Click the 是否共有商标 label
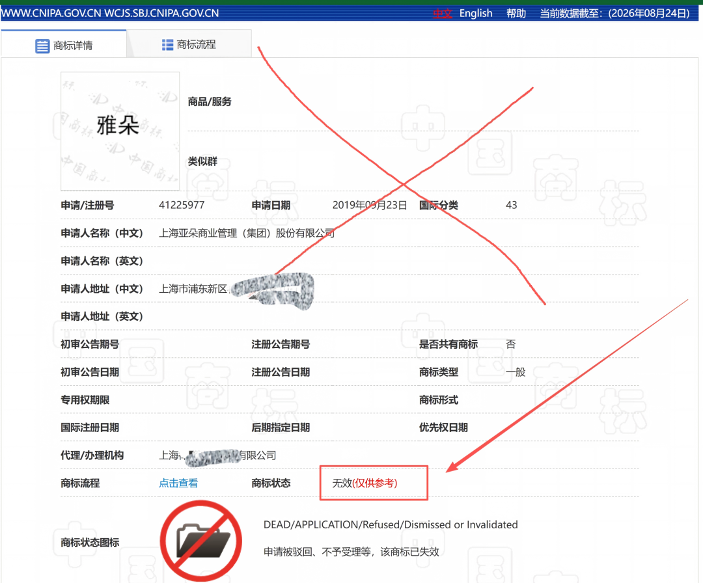The width and height of the screenshot is (703, 583). (x=448, y=344)
